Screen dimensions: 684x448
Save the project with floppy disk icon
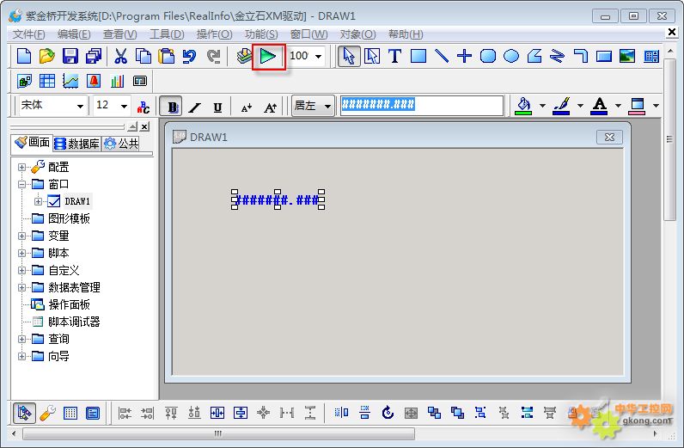70,57
